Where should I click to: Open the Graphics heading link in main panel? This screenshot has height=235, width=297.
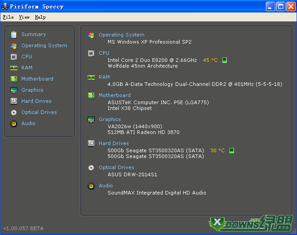(110, 119)
